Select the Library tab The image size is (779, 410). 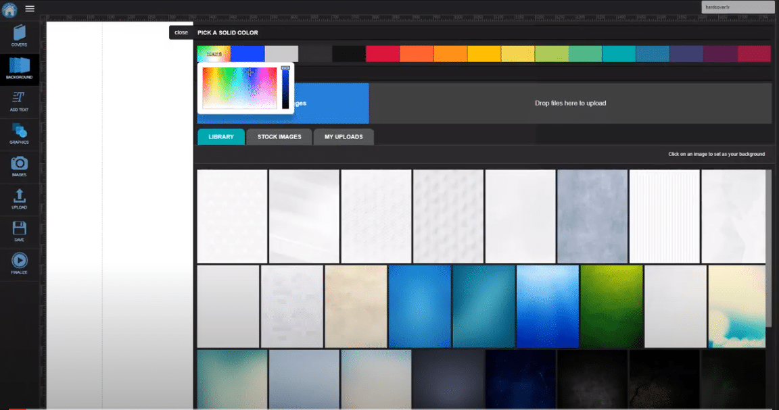tap(221, 137)
